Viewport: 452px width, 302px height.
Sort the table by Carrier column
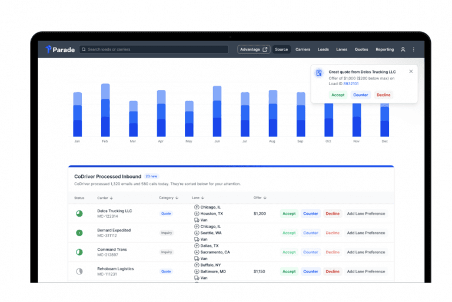click(105, 198)
